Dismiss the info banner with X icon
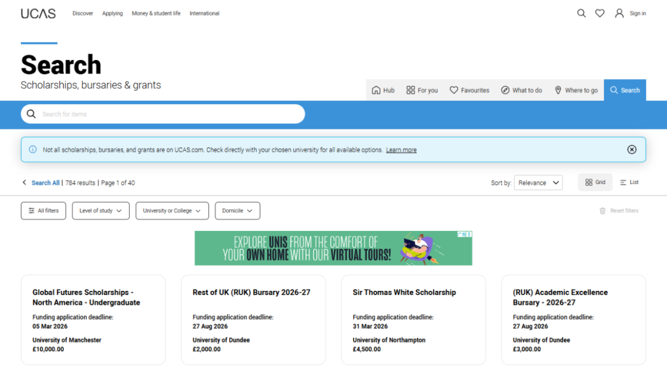The image size is (667, 368). click(632, 149)
